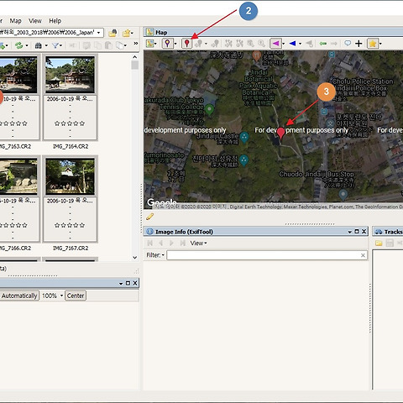The width and height of the screenshot is (403, 403).
Task: Toggle the purple-yellow image position marker button
Action: coord(167,44)
